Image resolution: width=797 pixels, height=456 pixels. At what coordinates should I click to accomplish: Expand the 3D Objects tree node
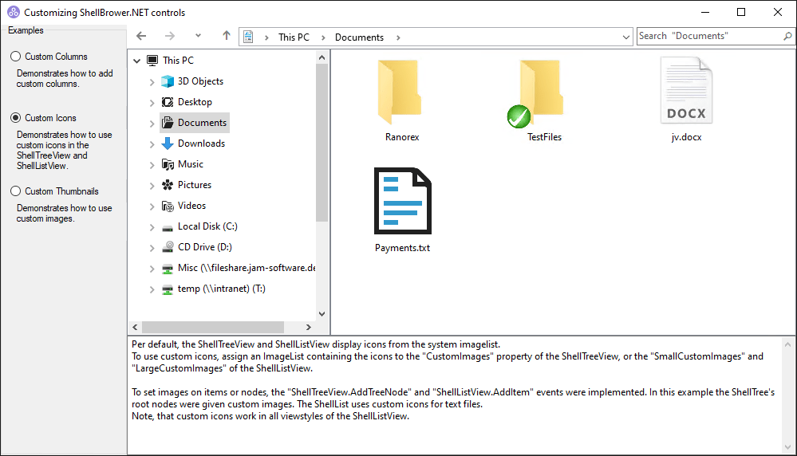click(152, 81)
